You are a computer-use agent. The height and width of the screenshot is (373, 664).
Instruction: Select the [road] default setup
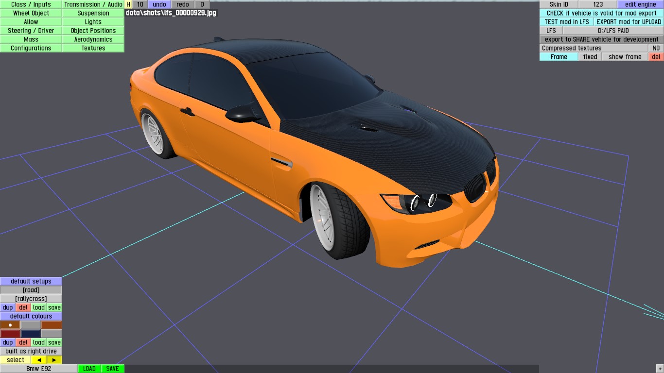pyautogui.click(x=31, y=290)
